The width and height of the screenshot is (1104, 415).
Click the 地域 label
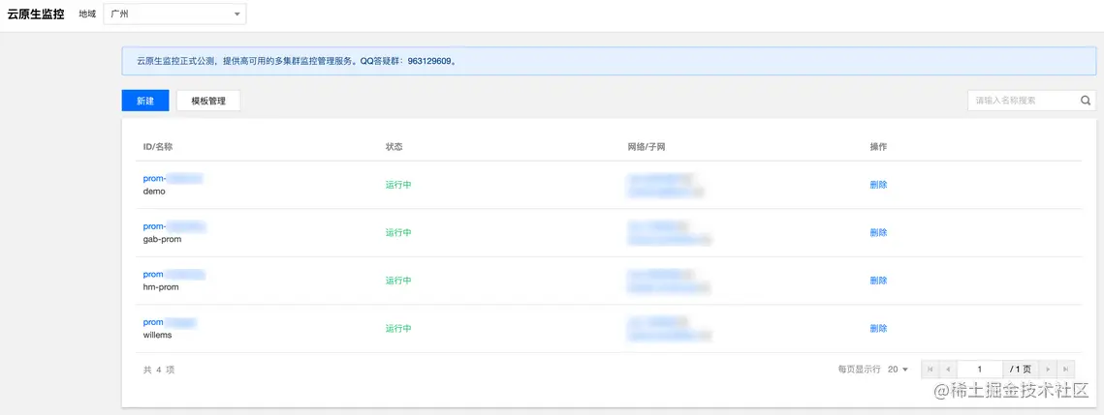pyautogui.click(x=87, y=15)
